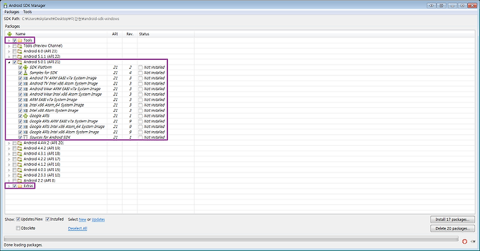This screenshot has height=251, width=480.
Task: Click the API column header
Action: point(115,34)
